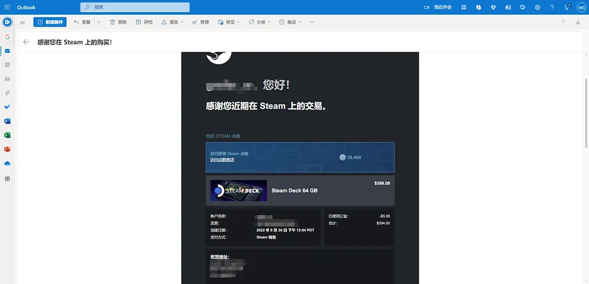The height and width of the screenshot is (284, 589).
Task: Open the 报告 report dropdown
Action: tap(172, 22)
